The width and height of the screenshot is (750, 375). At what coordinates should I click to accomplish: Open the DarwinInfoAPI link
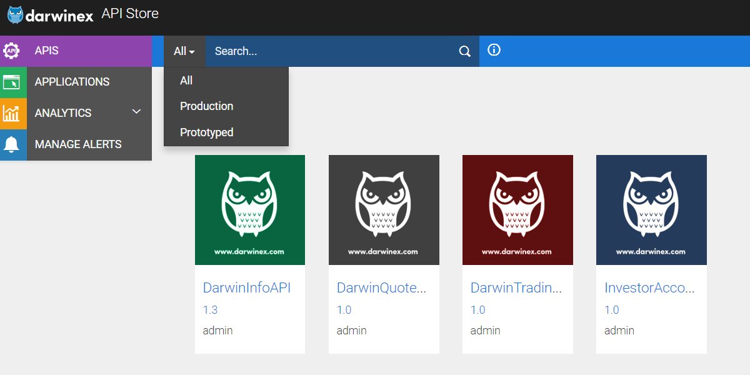click(x=247, y=288)
